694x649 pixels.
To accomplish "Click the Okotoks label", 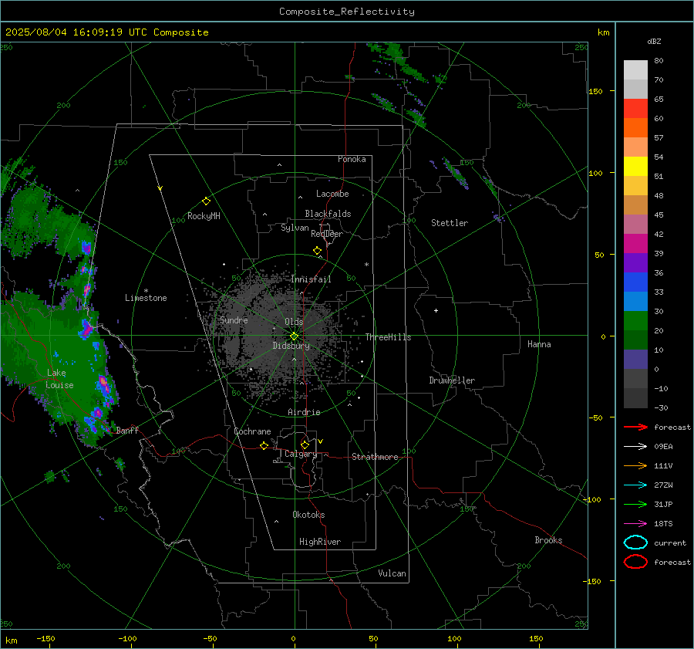I will coord(308,515).
